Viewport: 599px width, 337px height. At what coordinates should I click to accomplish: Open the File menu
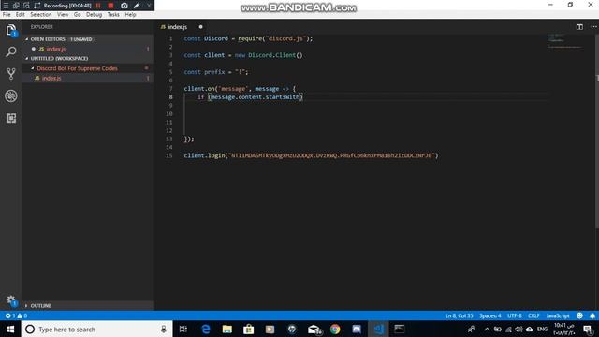click(x=7, y=15)
